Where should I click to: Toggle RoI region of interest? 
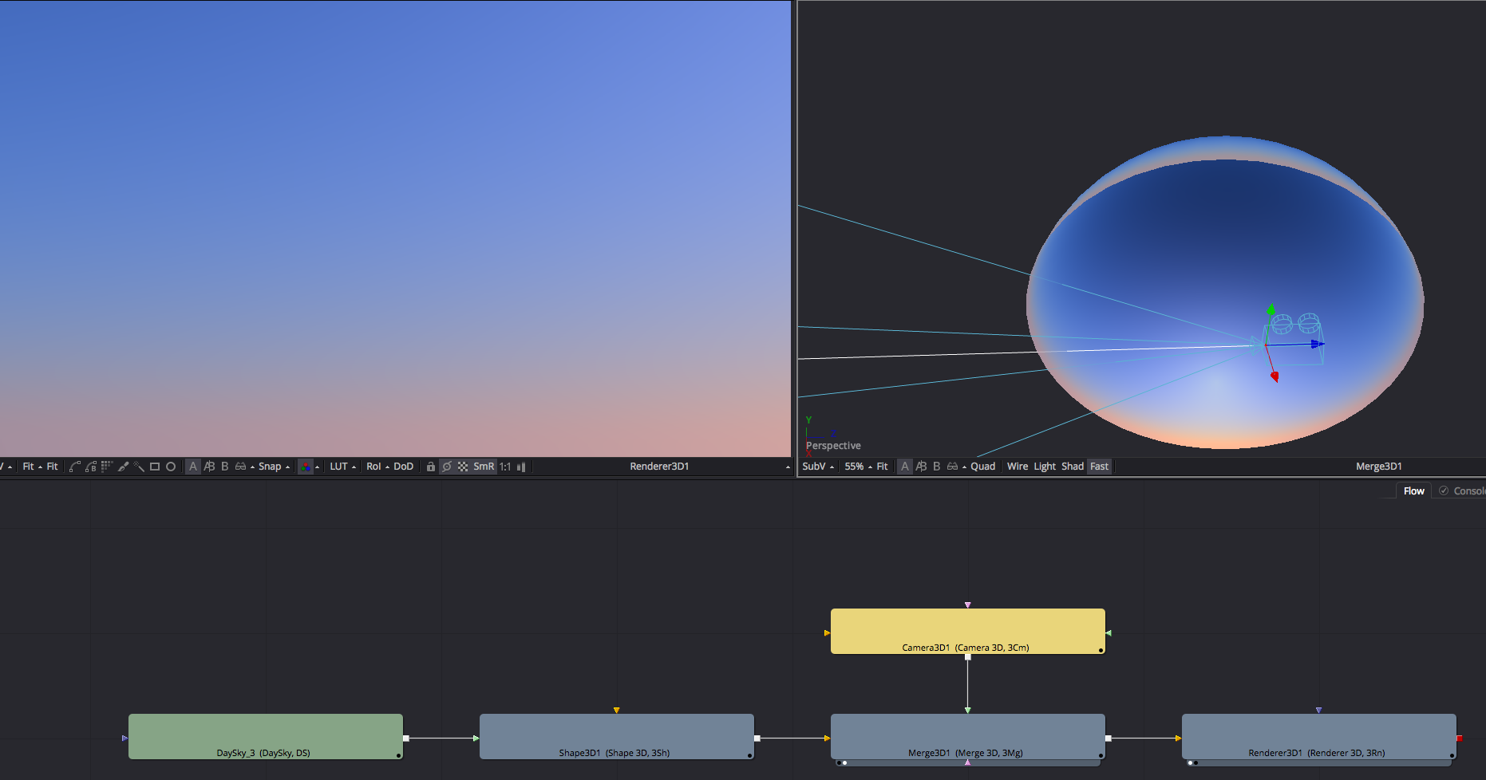tap(373, 467)
